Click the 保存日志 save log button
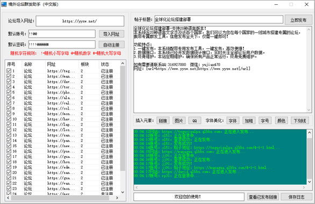The height and width of the screenshot is (204, 315). pos(296,197)
